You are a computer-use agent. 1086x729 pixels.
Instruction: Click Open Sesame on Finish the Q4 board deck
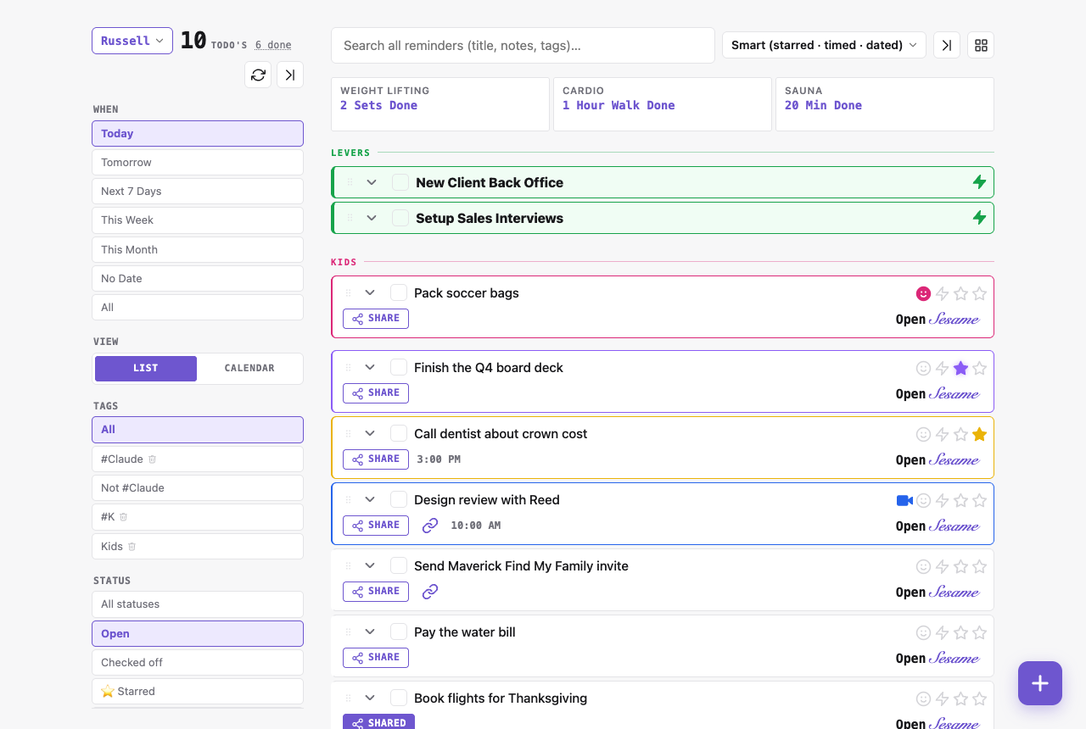click(x=938, y=394)
